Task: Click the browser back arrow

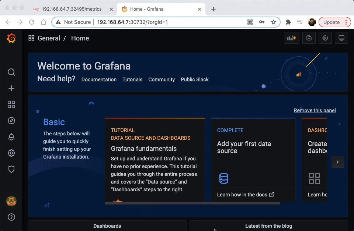Action: pyautogui.click(x=8, y=22)
